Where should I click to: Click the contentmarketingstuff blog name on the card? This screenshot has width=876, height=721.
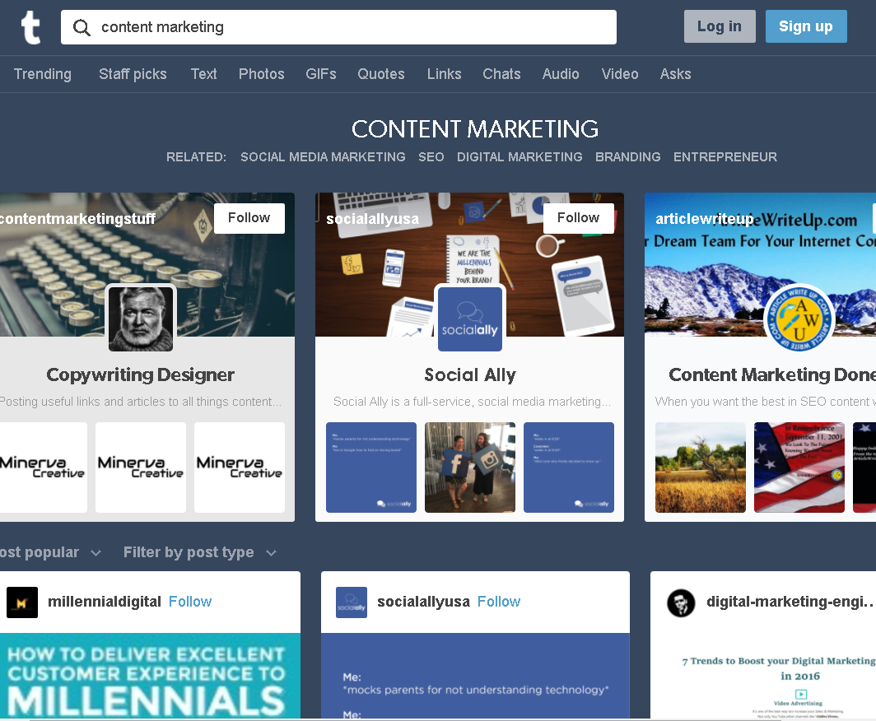pos(77,218)
